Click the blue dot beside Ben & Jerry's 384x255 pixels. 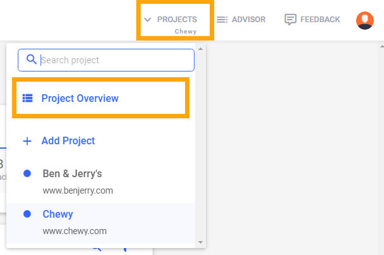coord(27,173)
